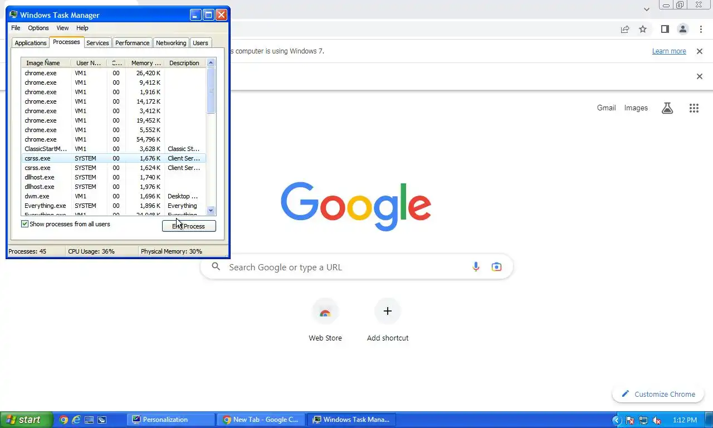Viewport: 713px width, 428px height.
Task: Open the File menu in Task Manager
Action: coord(16,28)
